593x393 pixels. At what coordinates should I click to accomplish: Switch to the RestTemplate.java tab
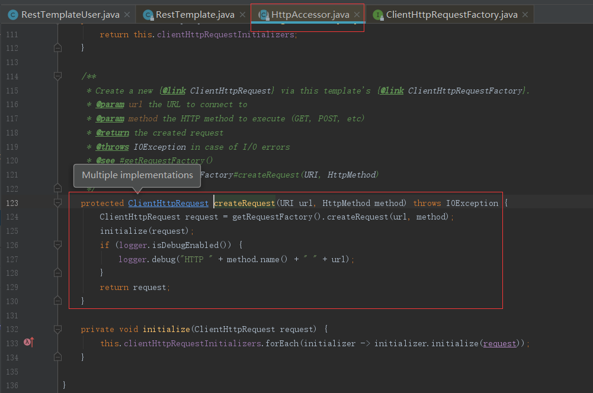195,15
